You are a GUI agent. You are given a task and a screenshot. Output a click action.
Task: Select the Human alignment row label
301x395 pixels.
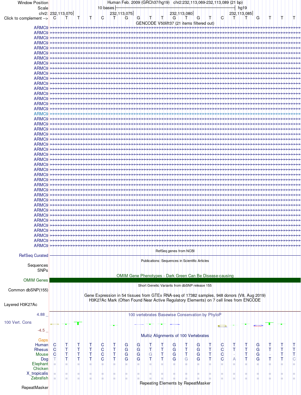[42, 345]
